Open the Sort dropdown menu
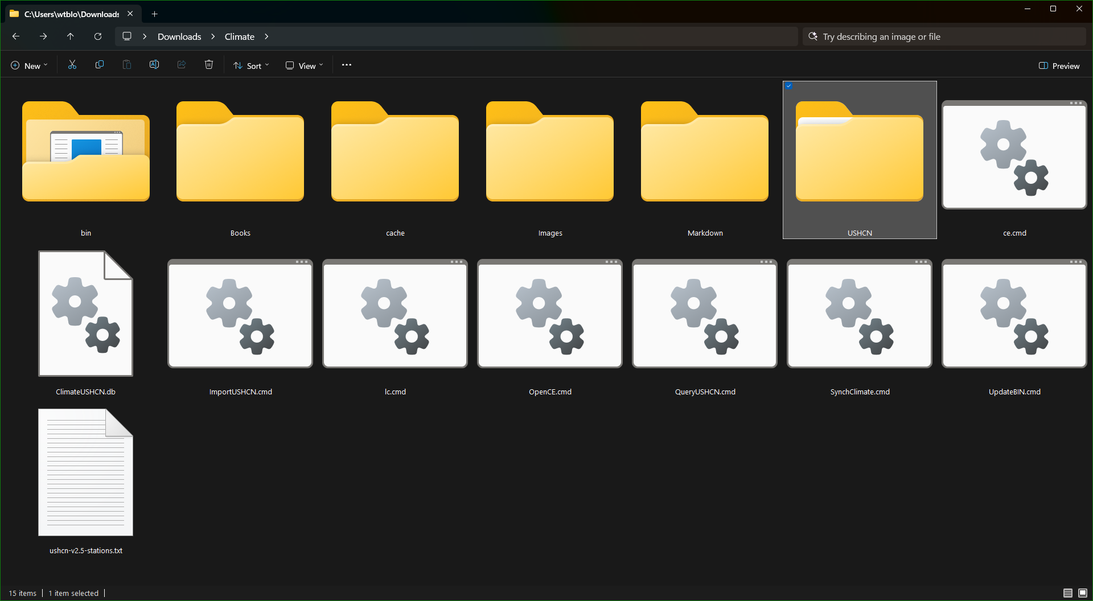Viewport: 1093px width, 601px height. click(251, 65)
